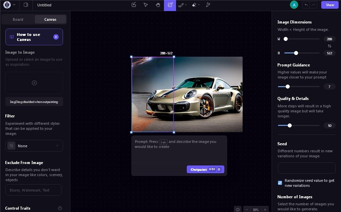Viewport: 341px width, 212px height.
Task: Expand the logo menu chevron
Action: pyautogui.click(x=14, y=5)
